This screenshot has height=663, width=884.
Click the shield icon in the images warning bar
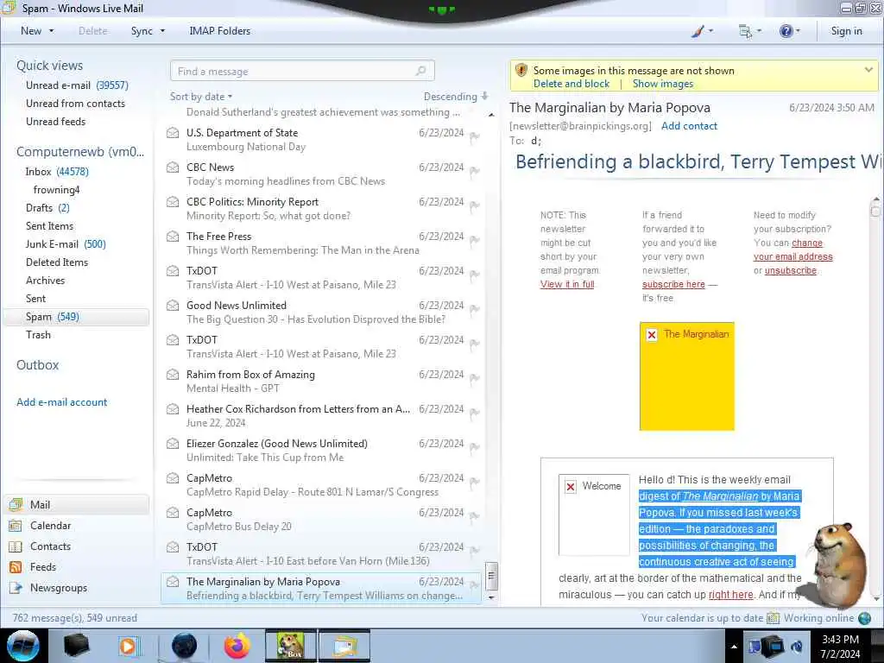[x=521, y=70]
